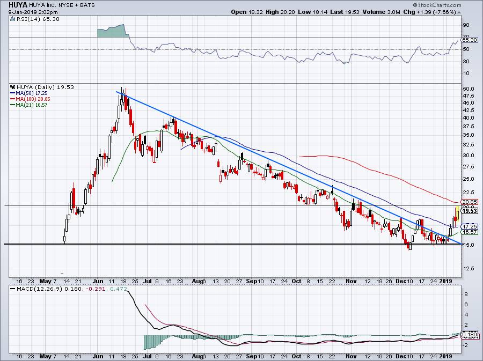Click the blue 17.25 price tag
This screenshot has width=483, height=361.
click(469, 226)
